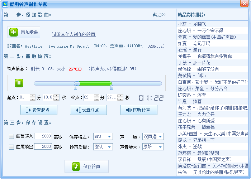Click the 曲尾淡出 2000 milliseconds field
The image size is (251, 179).
point(43,146)
